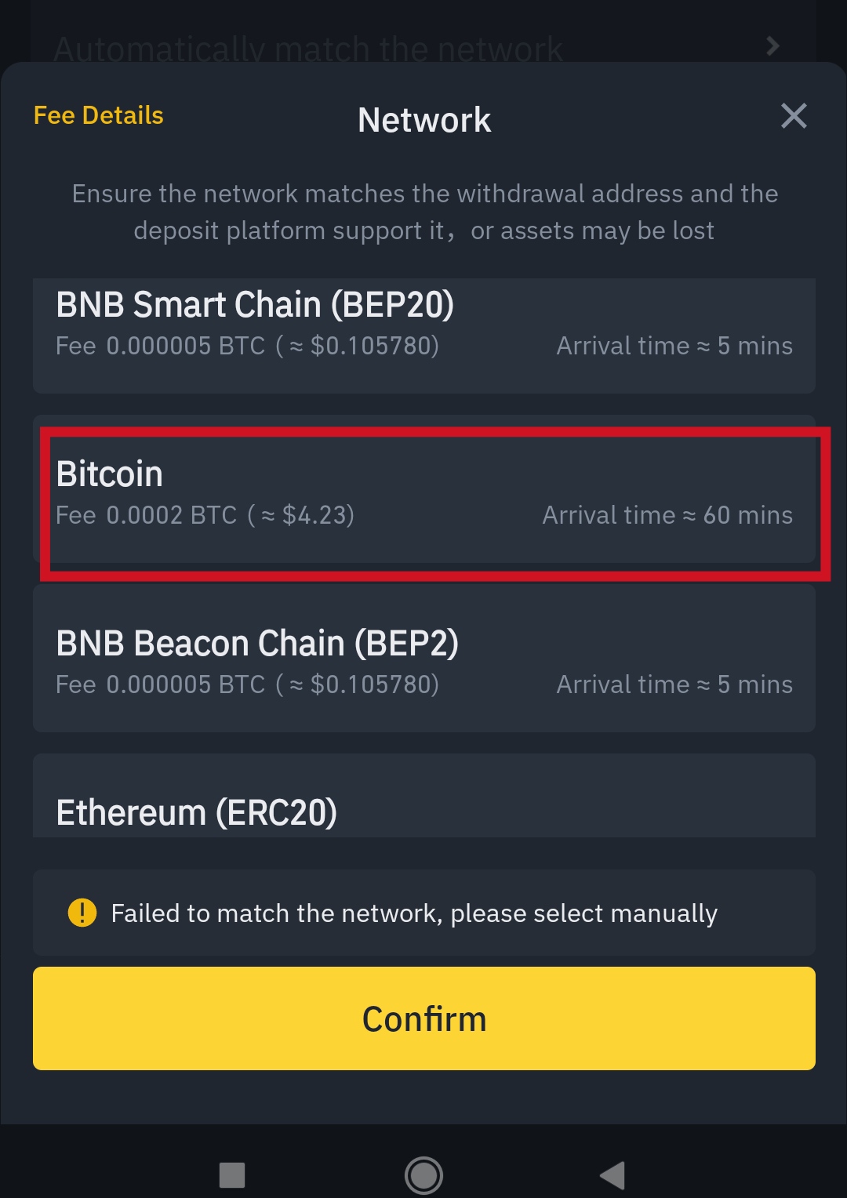847x1198 pixels.
Task: Select the Bitcoin network option
Action: [424, 495]
